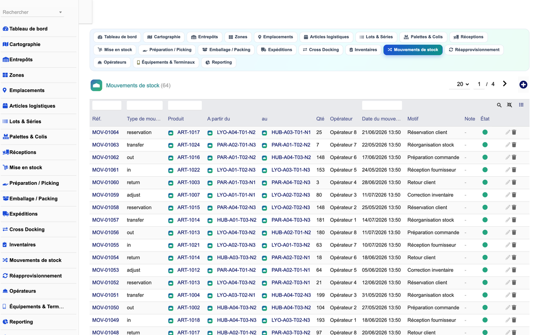Click the search magnifier icon in table header

pyautogui.click(x=499, y=105)
